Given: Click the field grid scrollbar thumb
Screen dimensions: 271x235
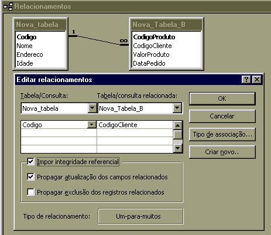Looking at the screenshot, I should click(x=177, y=135).
